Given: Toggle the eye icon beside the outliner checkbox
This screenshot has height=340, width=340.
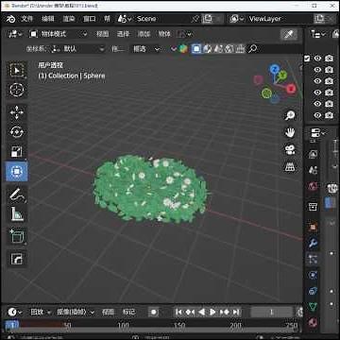Looking at the screenshot, I should pyautogui.click(x=318, y=59).
